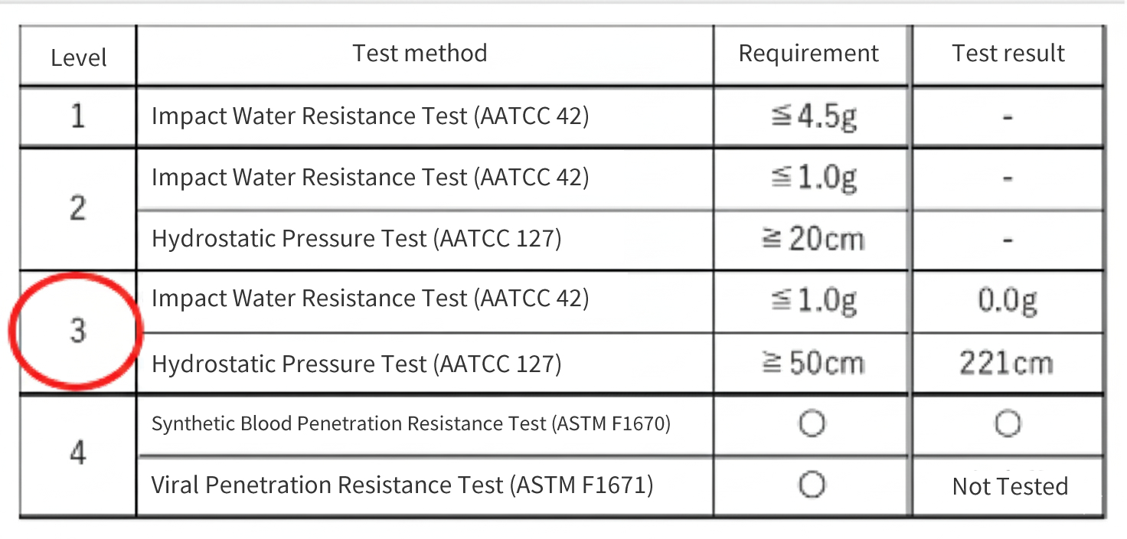This screenshot has height=539, width=1127.
Task: Select the Level 4 number cell
Action: tap(78, 453)
